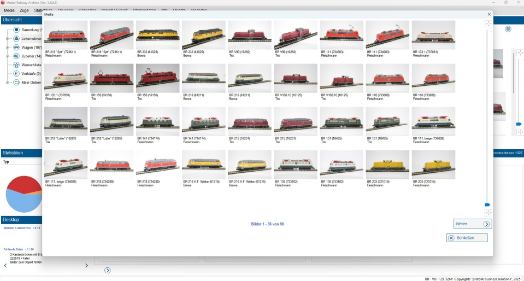Image resolution: width=524 pixels, height=281 pixels.
Task: Select the Verkäufe euro icon
Action: pos(16,74)
